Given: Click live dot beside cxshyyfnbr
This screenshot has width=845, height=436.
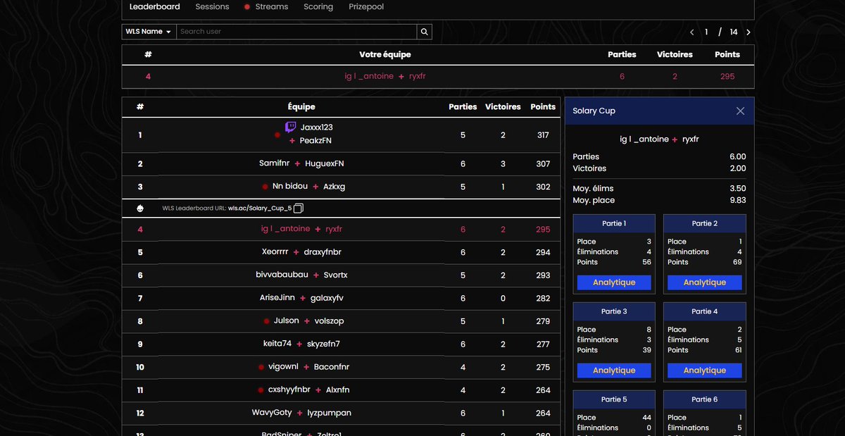Looking at the screenshot, I should (x=261, y=390).
